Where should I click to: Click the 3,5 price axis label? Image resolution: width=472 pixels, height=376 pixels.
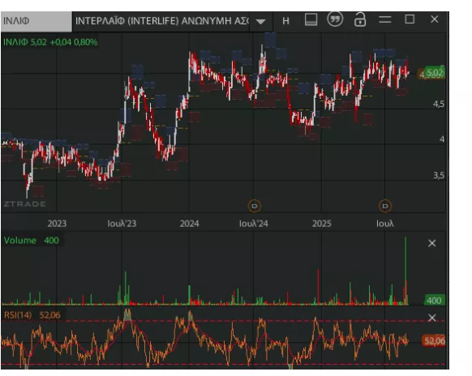[x=439, y=175]
